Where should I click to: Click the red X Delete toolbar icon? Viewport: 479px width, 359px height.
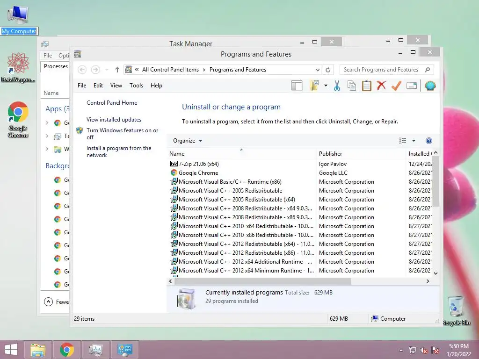click(381, 86)
